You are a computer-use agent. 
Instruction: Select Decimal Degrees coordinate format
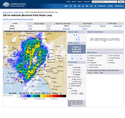[x=69, y=86]
